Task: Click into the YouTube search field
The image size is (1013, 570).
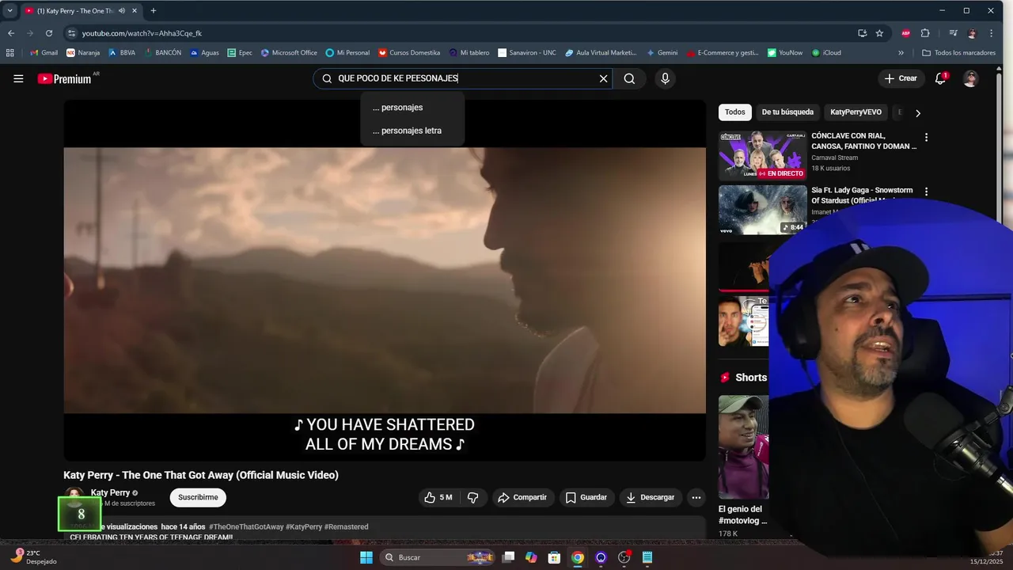Action: (462, 78)
